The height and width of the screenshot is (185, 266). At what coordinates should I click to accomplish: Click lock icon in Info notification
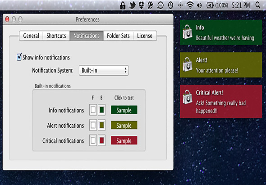188,32
